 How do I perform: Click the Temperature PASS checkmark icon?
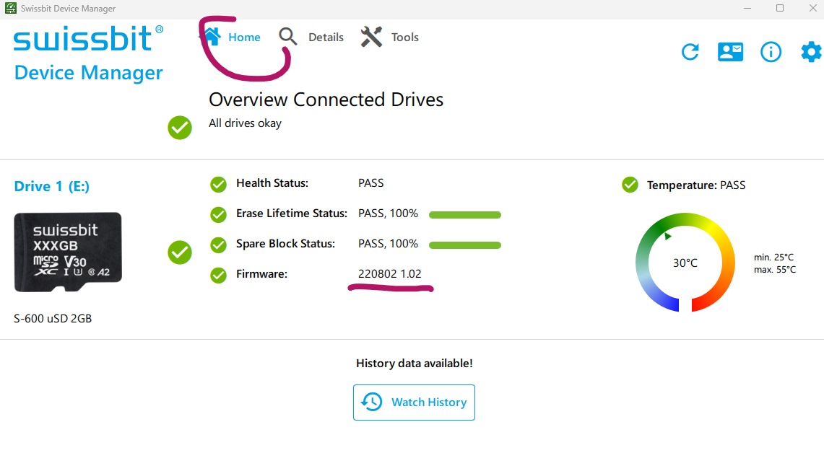click(630, 185)
